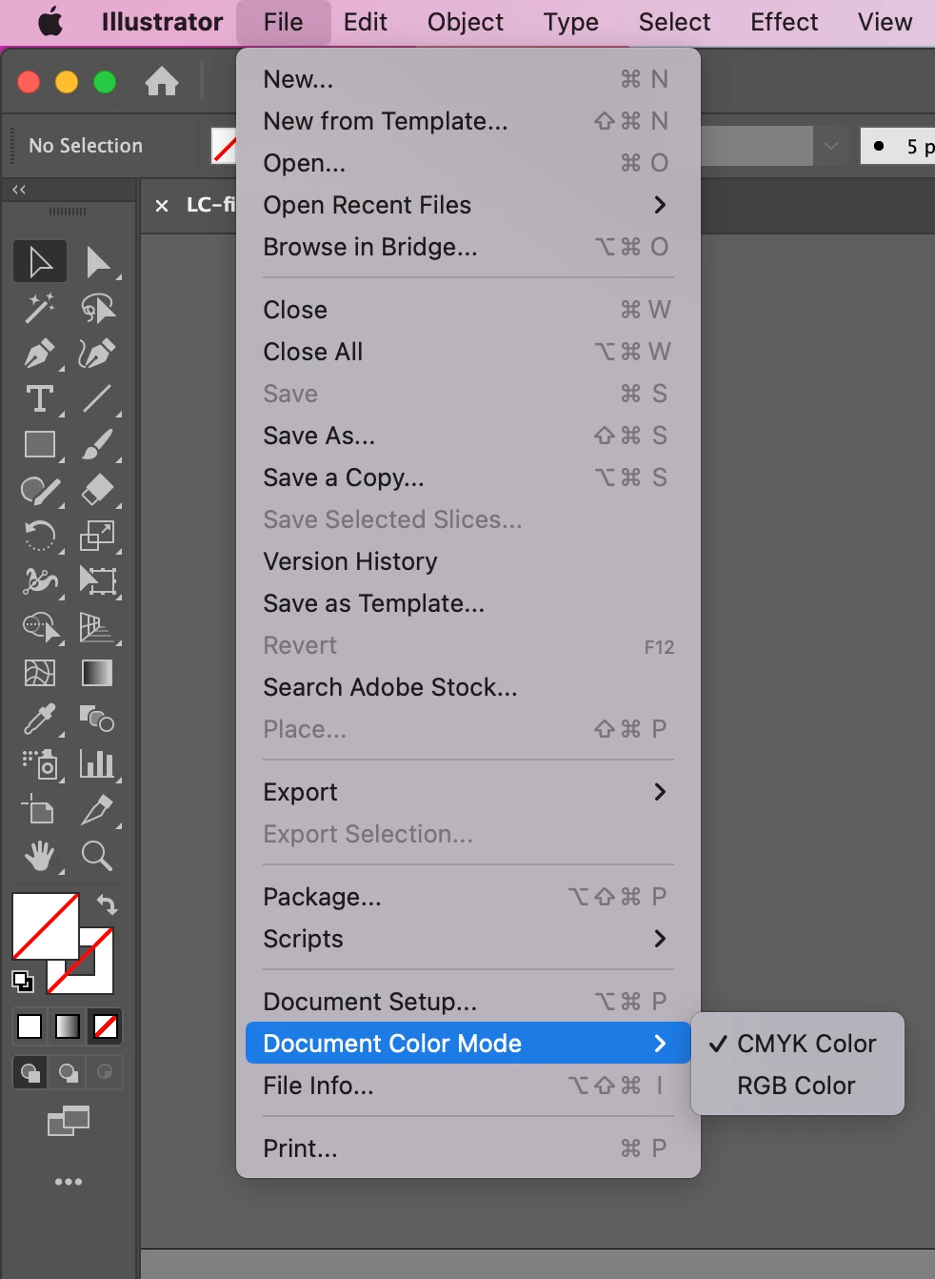Open Edit Toolbar three dots
The height and width of the screenshot is (1279, 935).
(x=69, y=1182)
